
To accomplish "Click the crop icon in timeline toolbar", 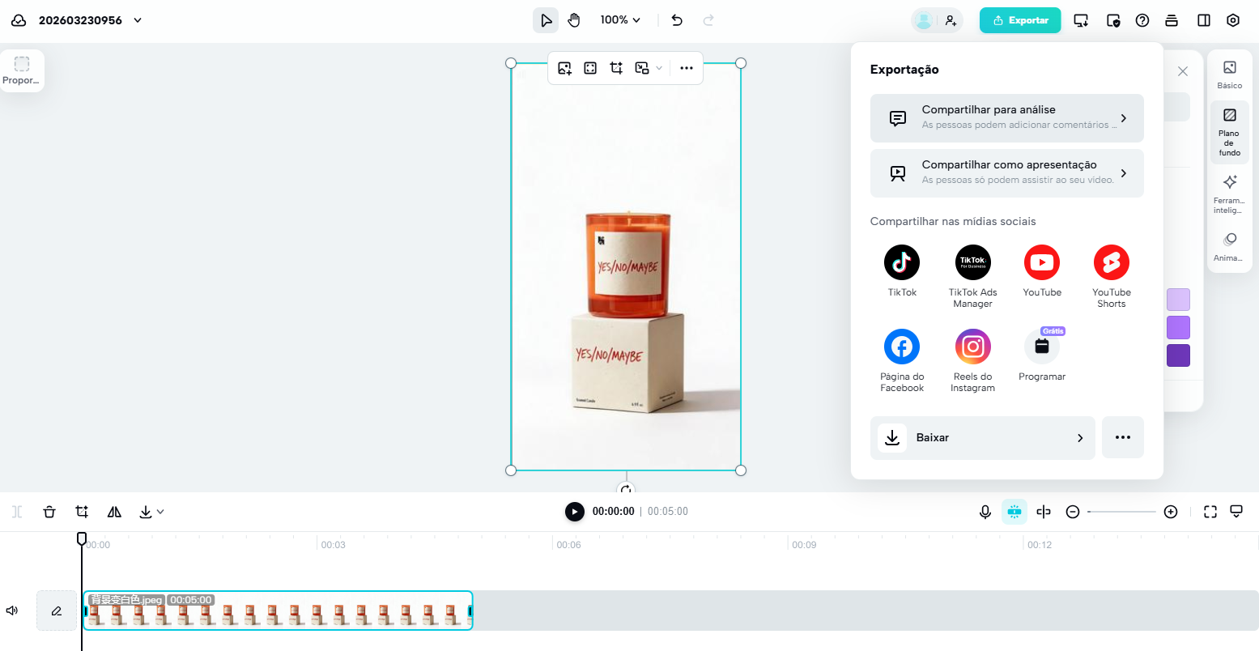I will tap(82, 512).
